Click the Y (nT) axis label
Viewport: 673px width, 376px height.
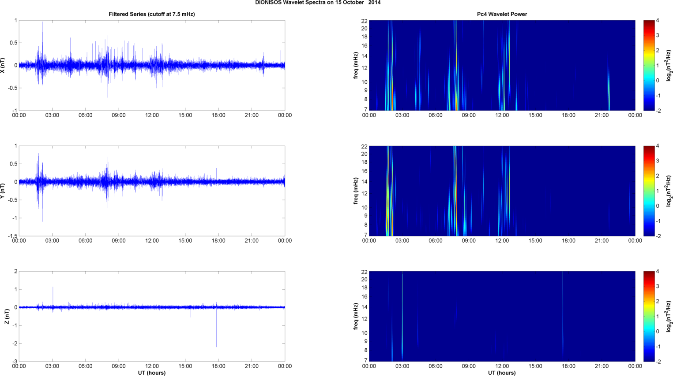3,191
